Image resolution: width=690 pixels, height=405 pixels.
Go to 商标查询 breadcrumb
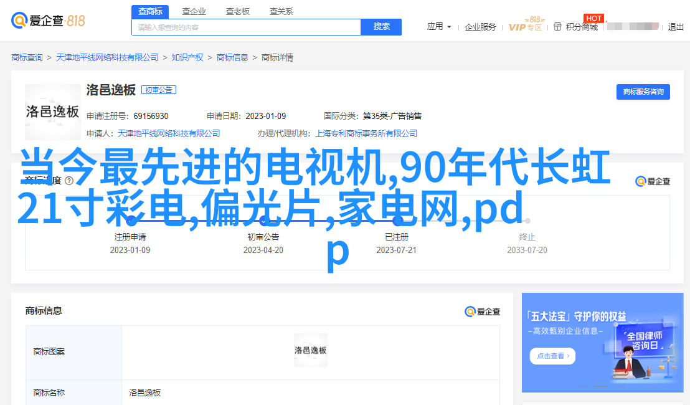pos(27,58)
